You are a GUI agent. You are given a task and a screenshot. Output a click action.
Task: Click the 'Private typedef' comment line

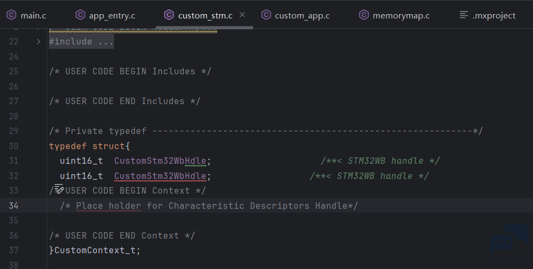[x=266, y=131]
